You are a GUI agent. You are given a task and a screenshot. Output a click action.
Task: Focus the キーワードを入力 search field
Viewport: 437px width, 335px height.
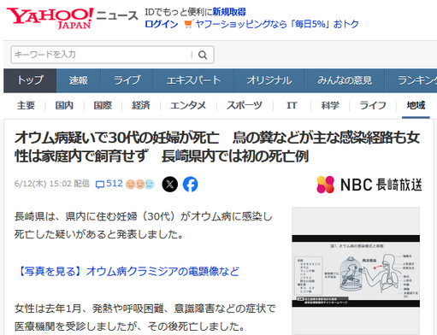click(102, 55)
